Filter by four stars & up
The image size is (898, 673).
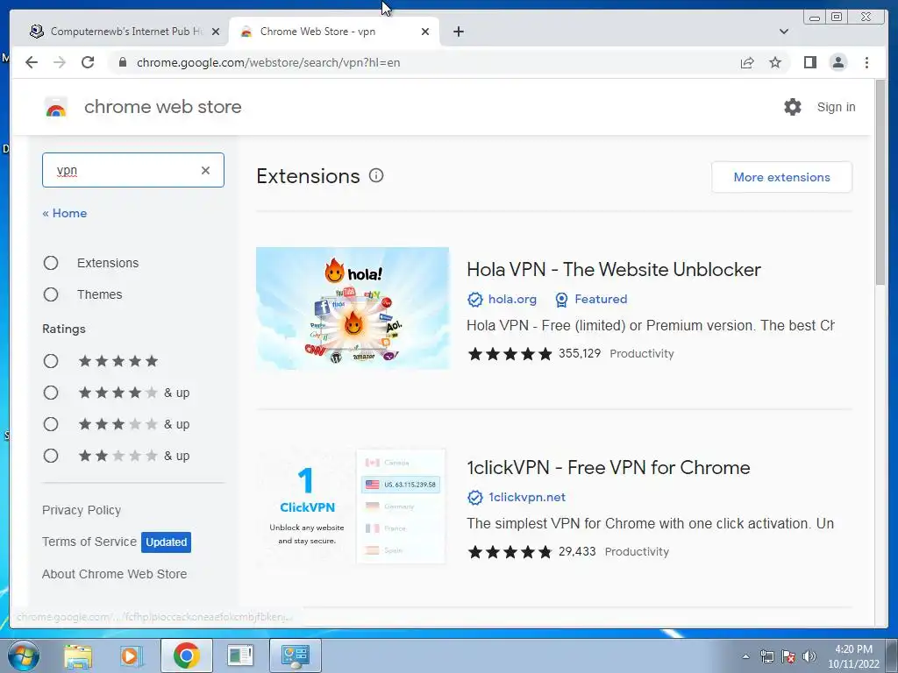(x=51, y=393)
